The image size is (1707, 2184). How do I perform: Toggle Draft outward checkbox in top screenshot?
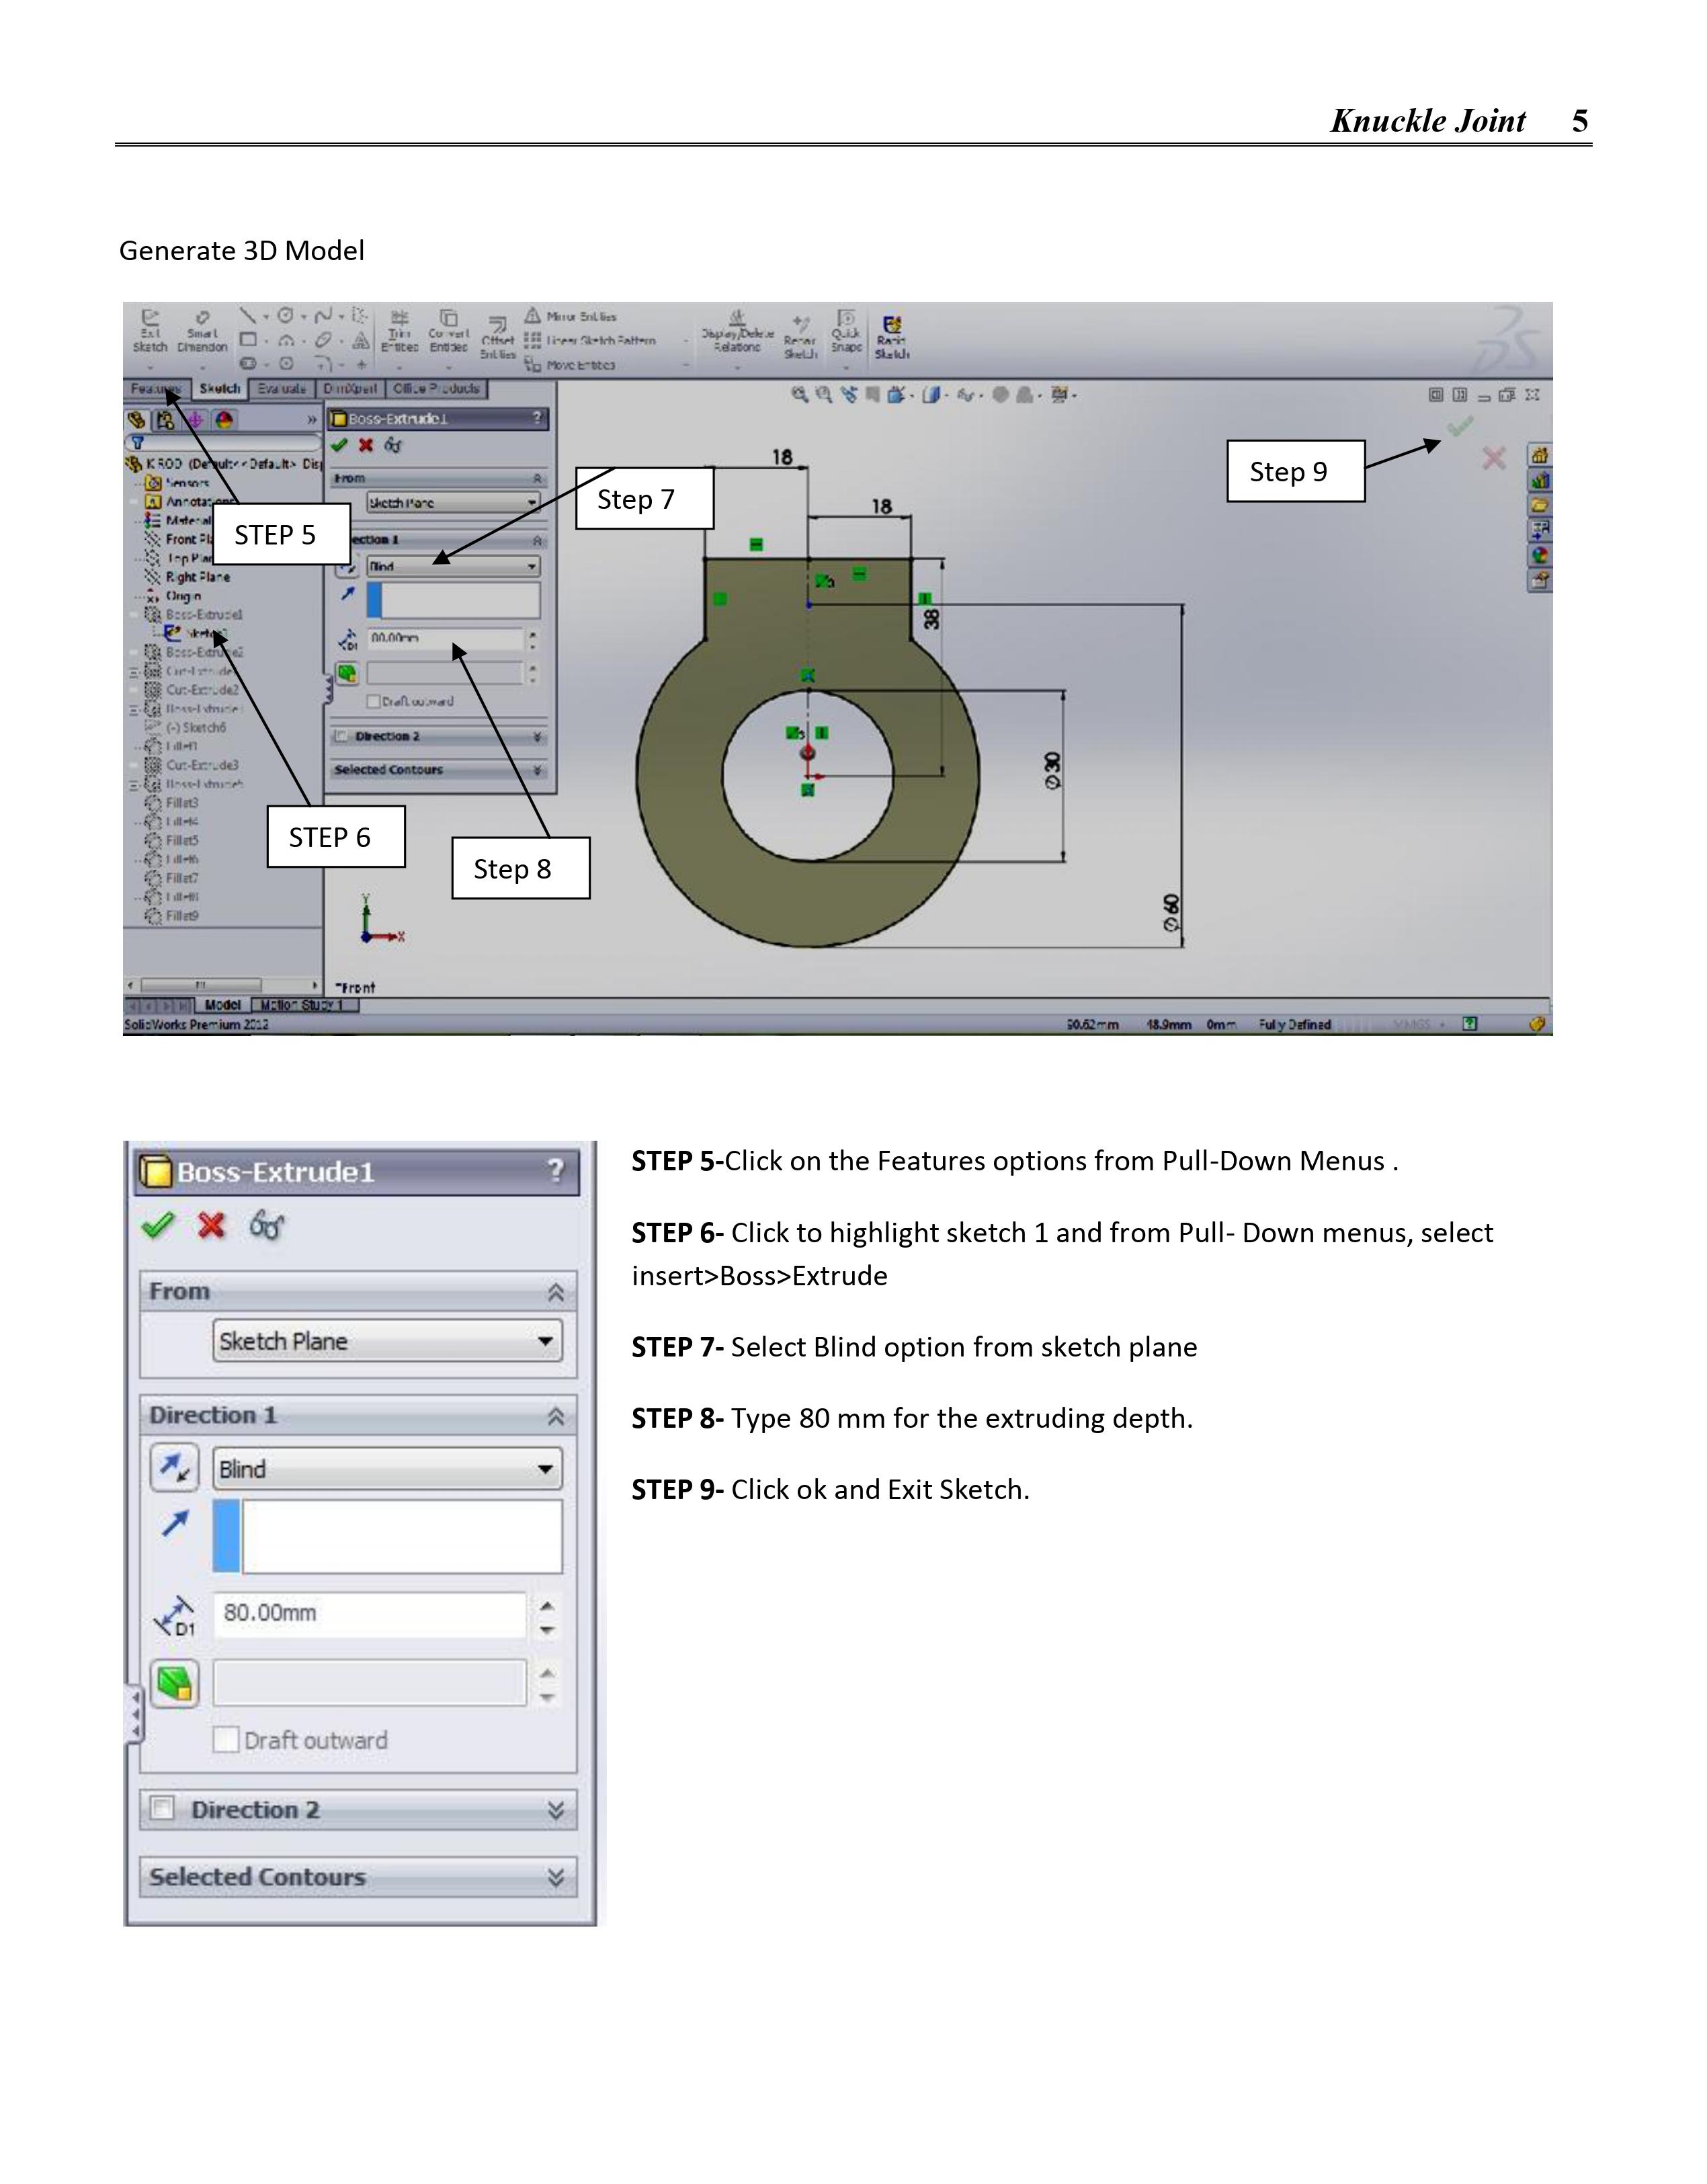[x=373, y=701]
